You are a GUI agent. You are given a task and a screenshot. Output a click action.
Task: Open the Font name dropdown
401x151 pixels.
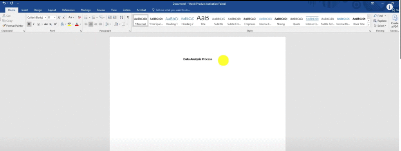click(x=45, y=18)
